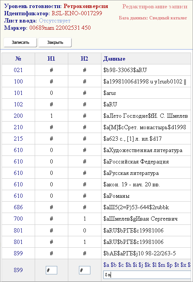Click Редактирование записи heading

(x=155, y=6)
